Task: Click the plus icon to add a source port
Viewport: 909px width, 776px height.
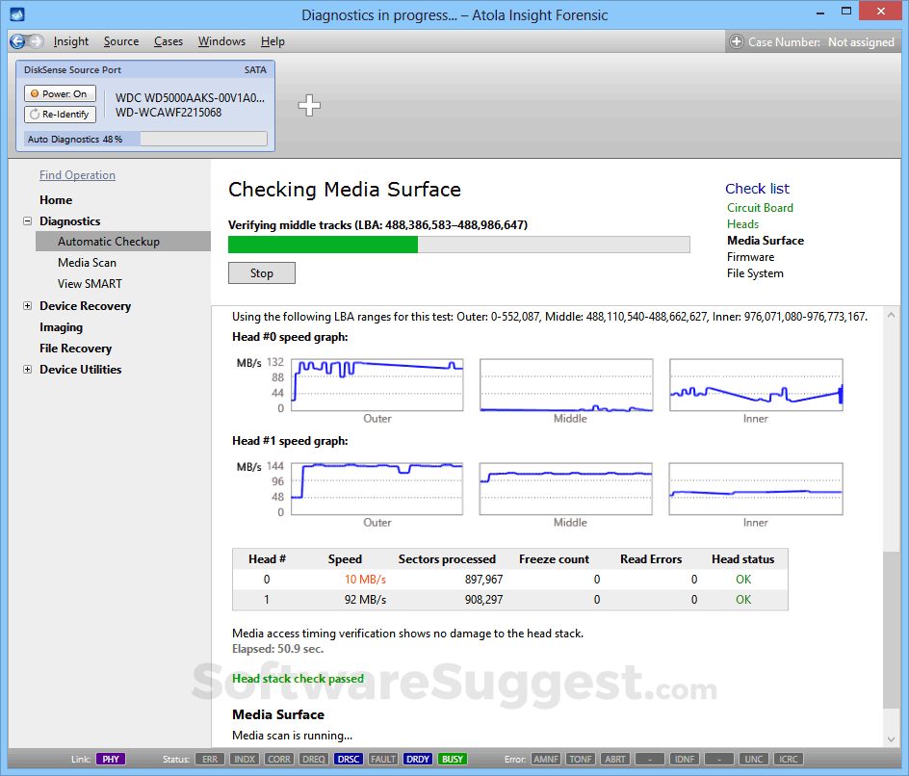Action: 309,106
